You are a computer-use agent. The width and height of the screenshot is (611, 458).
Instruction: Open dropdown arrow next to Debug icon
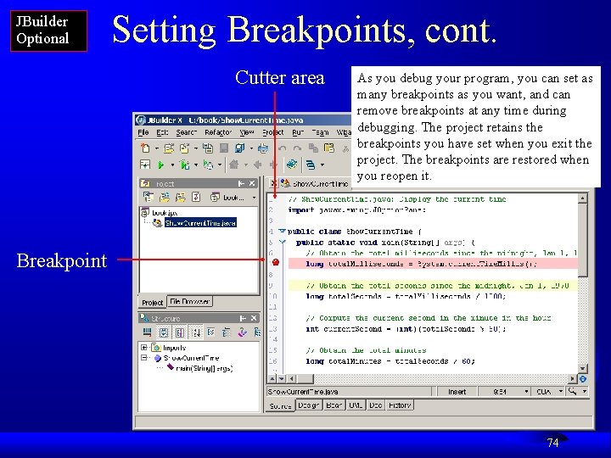196,165
